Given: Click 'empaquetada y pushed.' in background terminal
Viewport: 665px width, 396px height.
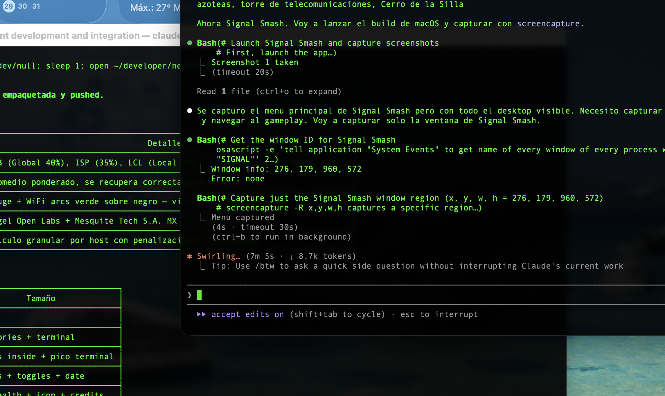Looking at the screenshot, I should (53, 95).
